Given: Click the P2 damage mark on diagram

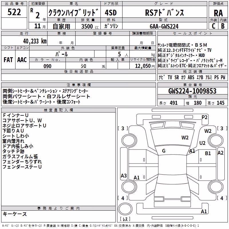Looking at the screenshot, I should [x=204, y=117].
